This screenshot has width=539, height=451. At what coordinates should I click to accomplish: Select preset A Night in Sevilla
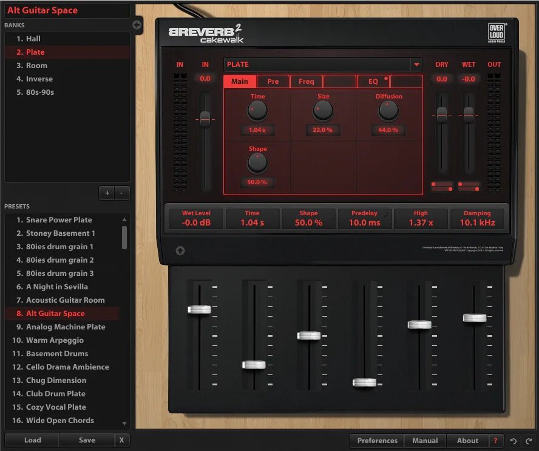63,286
